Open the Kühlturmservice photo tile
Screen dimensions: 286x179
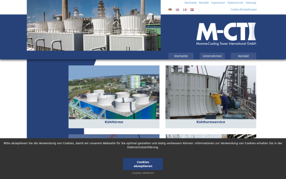(211, 92)
